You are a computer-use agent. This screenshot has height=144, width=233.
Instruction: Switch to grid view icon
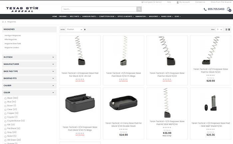pos(226,29)
